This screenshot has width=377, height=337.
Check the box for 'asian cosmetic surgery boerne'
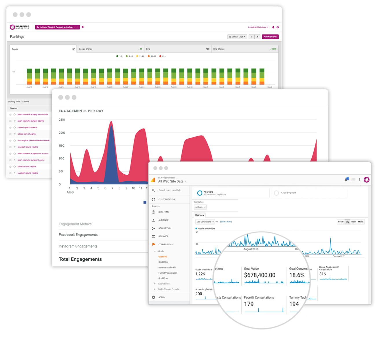pos(10,121)
